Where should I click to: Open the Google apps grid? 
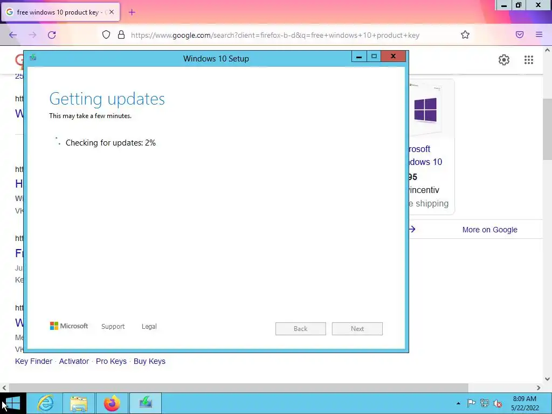[528, 60]
